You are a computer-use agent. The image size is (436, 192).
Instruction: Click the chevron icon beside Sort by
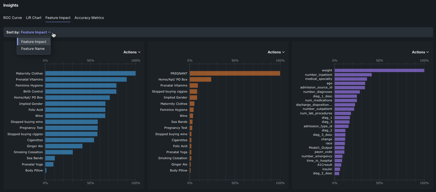(x=50, y=32)
